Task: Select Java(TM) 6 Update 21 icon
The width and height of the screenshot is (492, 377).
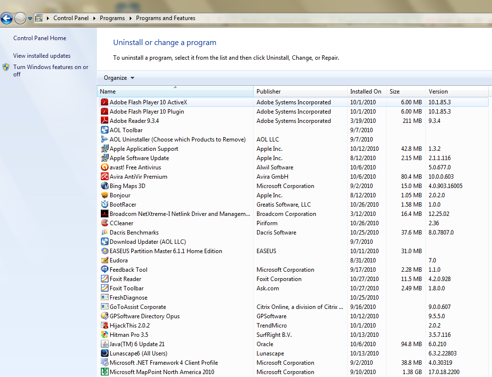Action: click(x=104, y=344)
